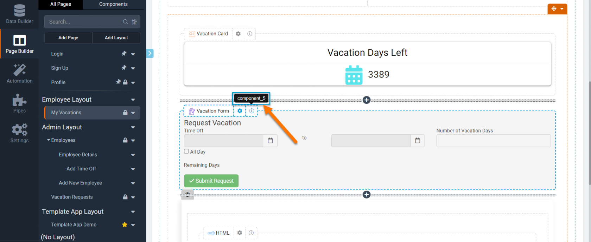Screen dimensions: 591x242
Task: Open the first Time Off calendar picker
Action: pos(270,140)
